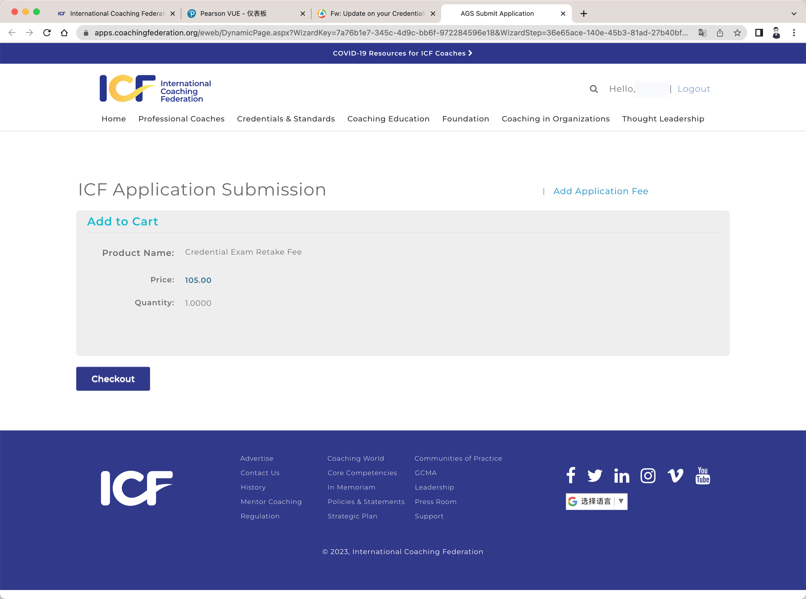Open ICF YouTube icon in footer

703,475
